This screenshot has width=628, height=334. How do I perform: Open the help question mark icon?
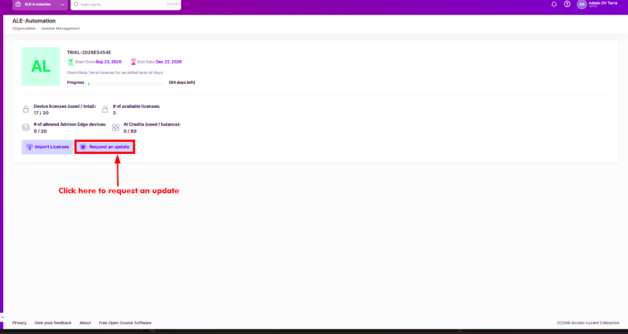(x=567, y=4)
